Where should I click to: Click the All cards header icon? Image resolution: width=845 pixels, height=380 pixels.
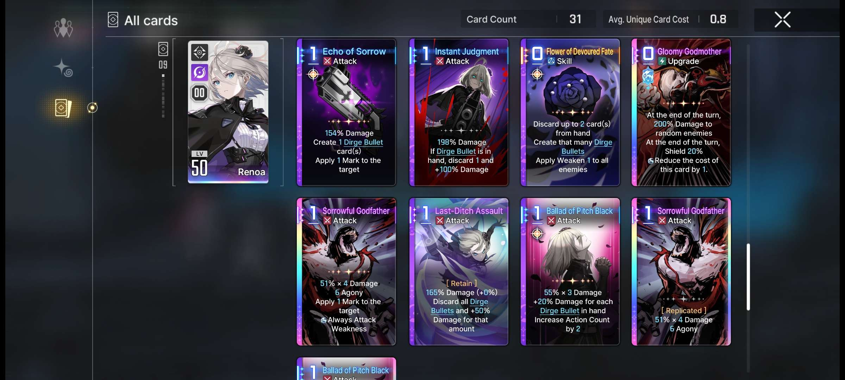click(x=113, y=20)
